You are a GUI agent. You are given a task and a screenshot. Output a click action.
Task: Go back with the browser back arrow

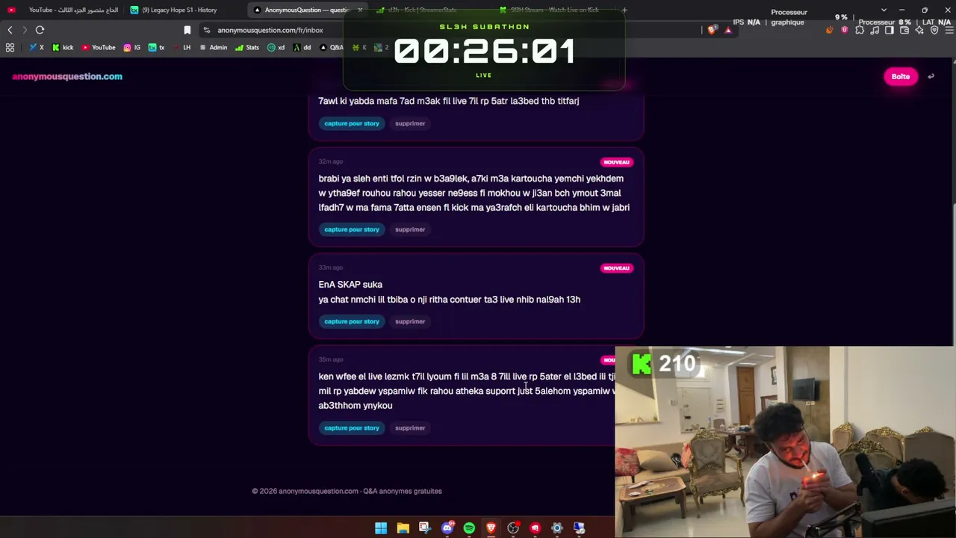click(10, 30)
